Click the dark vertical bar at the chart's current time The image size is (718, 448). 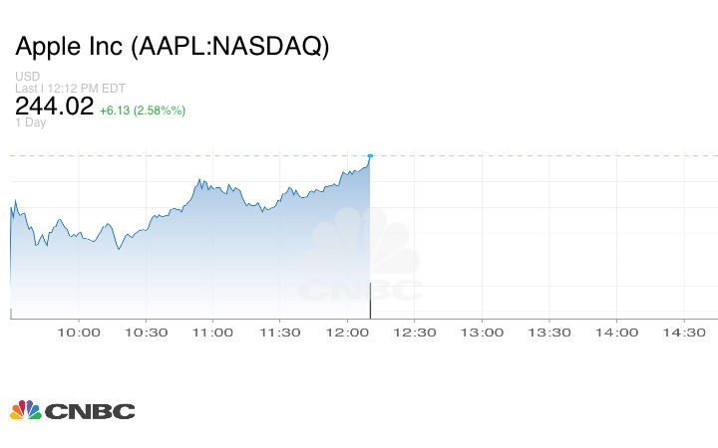pyautogui.click(x=371, y=301)
